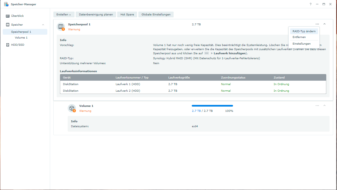Click the Warnung label under Volume 1
This screenshot has height=190, width=337.
(85, 111)
